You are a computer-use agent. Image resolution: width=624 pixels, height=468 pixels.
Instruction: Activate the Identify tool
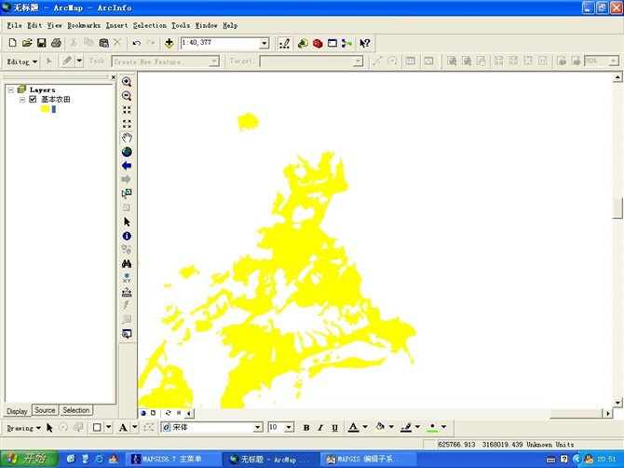click(x=127, y=236)
